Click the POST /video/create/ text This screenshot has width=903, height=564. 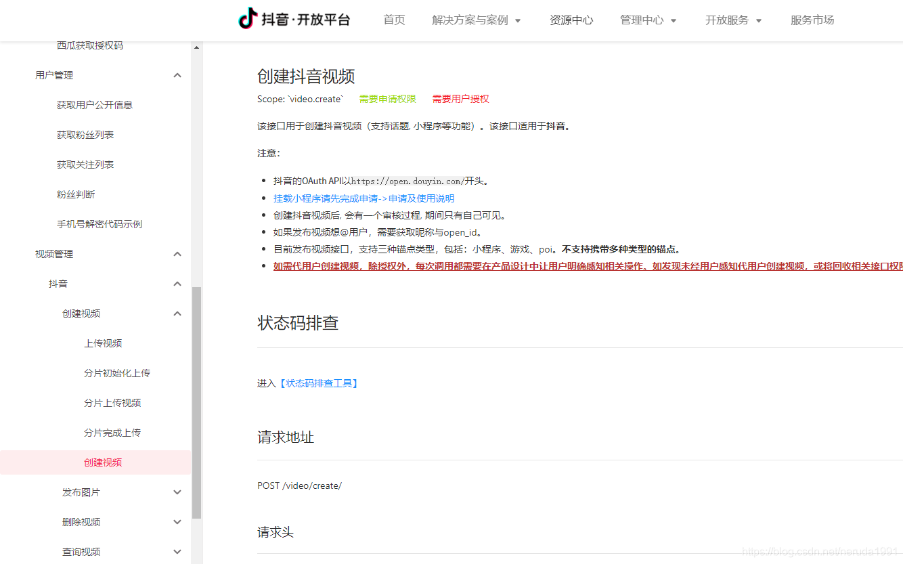point(299,485)
